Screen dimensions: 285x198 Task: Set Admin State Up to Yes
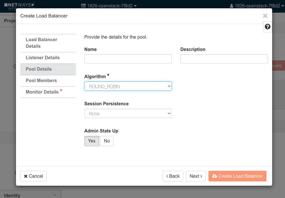(92, 141)
